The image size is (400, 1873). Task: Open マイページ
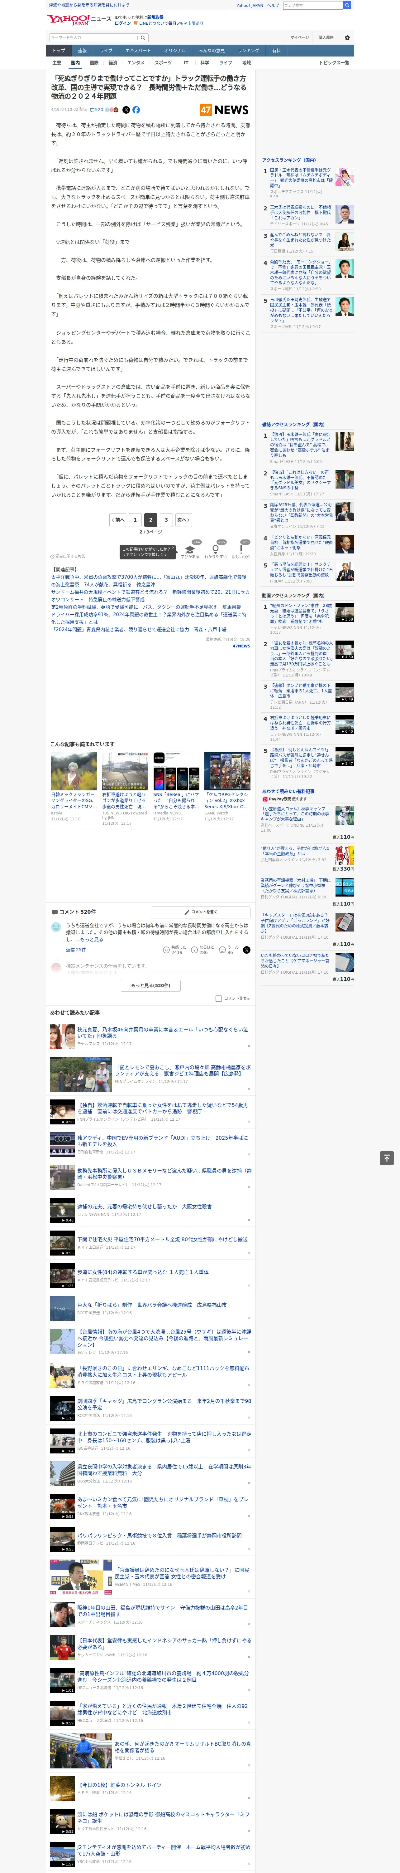tap(299, 38)
